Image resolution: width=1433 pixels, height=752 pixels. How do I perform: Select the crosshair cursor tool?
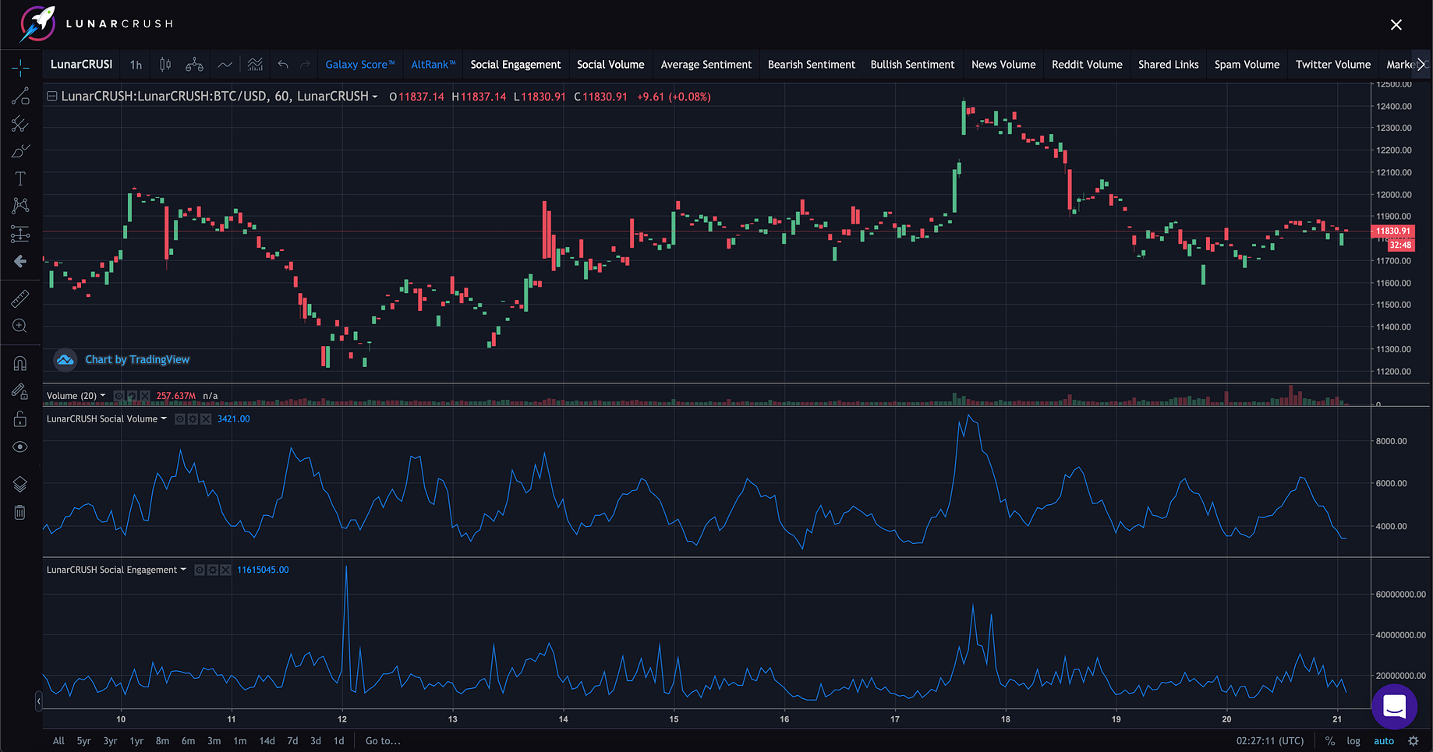coord(20,68)
